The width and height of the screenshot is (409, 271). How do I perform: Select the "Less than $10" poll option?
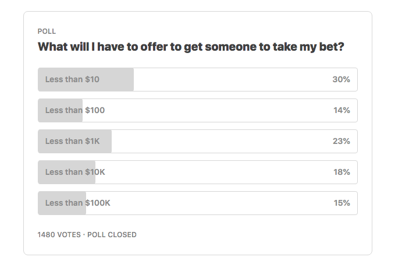197,79
